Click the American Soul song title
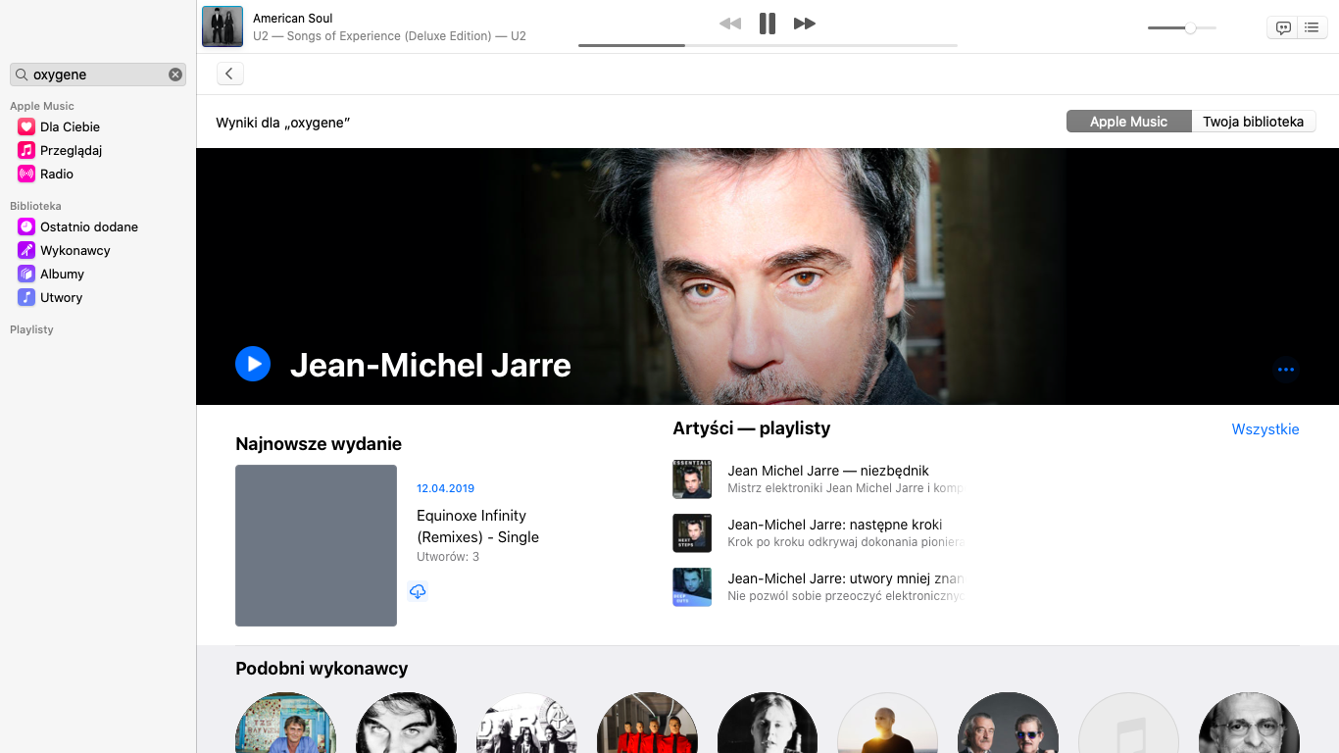The width and height of the screenshot is (1339, 753). [293, 18]
